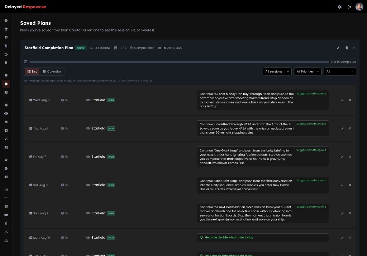Dismiss the Thu, Aug 6 session
The width and height of the screenshot is (367, 256).
click(350, 129)
